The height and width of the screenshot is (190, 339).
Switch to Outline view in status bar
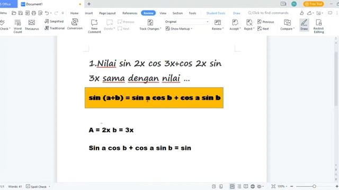pos(239,186)
